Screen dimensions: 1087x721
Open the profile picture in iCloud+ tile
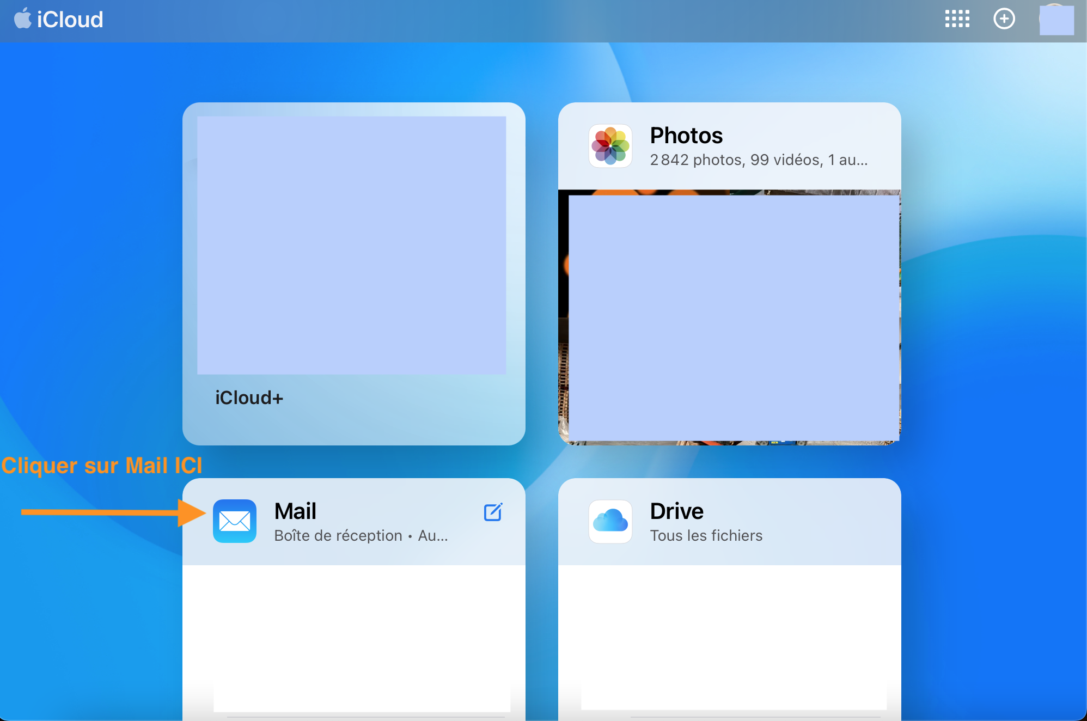click(351, 245)
